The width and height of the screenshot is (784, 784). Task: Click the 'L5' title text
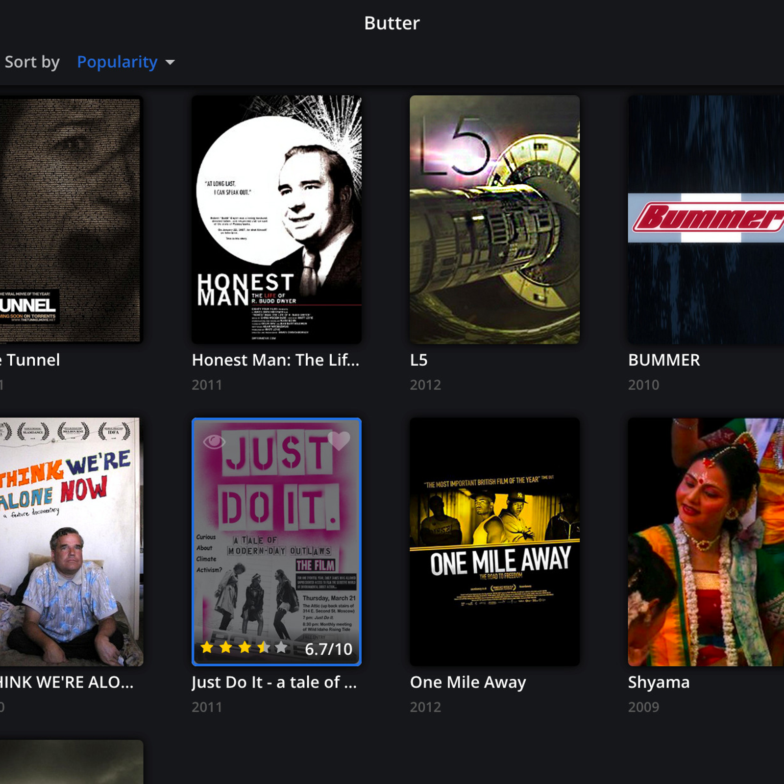[419, 360]
